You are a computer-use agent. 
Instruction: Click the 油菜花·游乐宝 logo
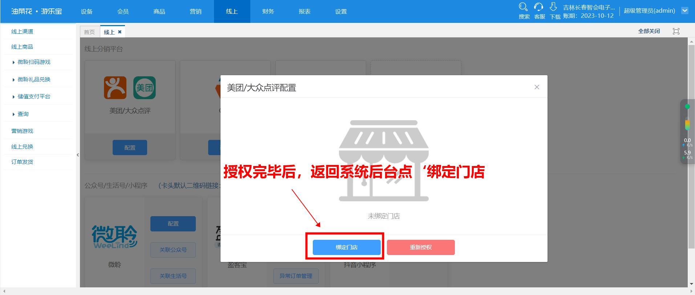(37, 11)
